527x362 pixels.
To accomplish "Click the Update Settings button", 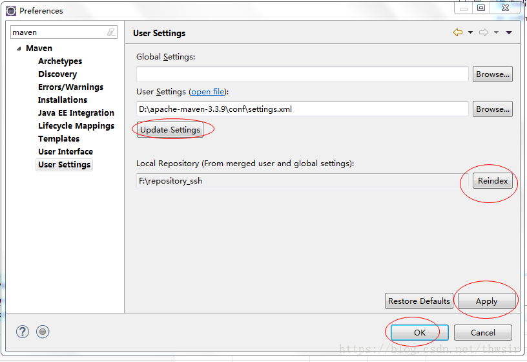I will [x=170, y=130].
